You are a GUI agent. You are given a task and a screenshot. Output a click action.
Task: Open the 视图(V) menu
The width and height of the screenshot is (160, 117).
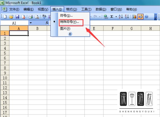coord(43,9)
